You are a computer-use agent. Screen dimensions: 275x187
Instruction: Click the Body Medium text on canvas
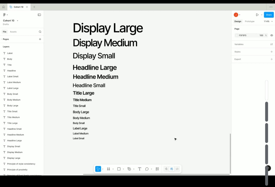[81, 118]
